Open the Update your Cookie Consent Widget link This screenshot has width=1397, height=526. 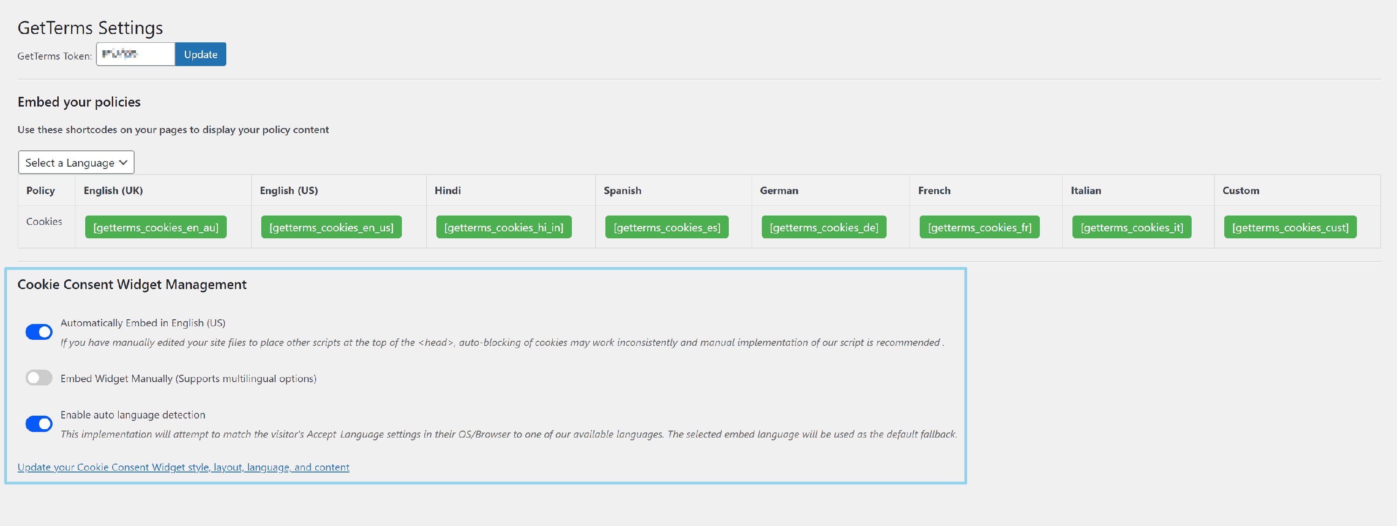183,467
